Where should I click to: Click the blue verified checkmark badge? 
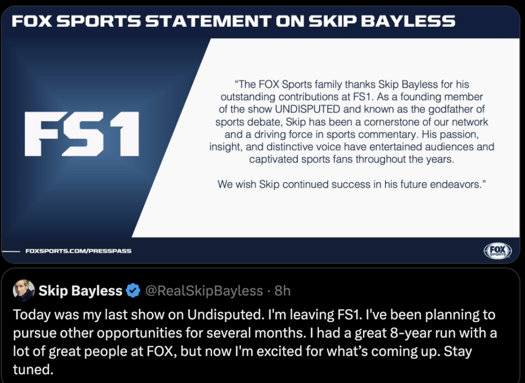click(133, 291)
